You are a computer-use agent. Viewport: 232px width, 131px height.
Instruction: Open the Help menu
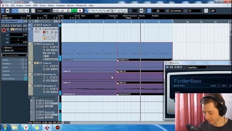tap(91, 5)
